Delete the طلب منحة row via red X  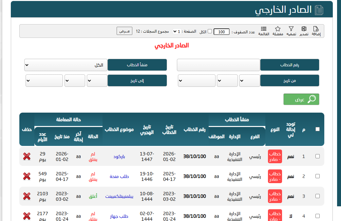pos(27,176)
